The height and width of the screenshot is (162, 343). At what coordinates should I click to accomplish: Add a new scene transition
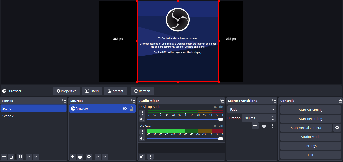click(x=255, y=126)
